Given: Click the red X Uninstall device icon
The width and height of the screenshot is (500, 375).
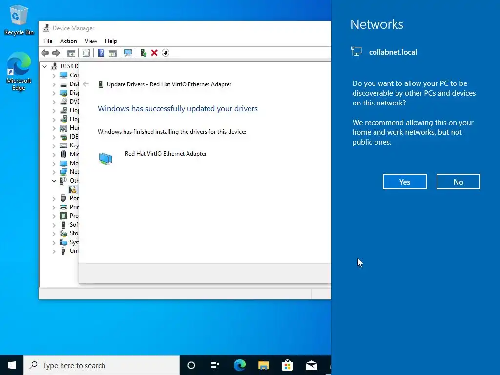Looking at the screenshot, I should click(154, 53).
